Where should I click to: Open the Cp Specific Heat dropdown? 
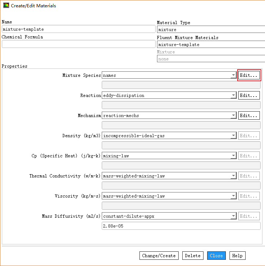tap(233, 156)
